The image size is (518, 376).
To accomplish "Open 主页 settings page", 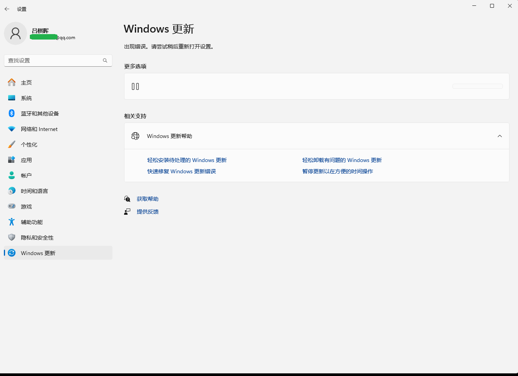I will coord(58,83).
